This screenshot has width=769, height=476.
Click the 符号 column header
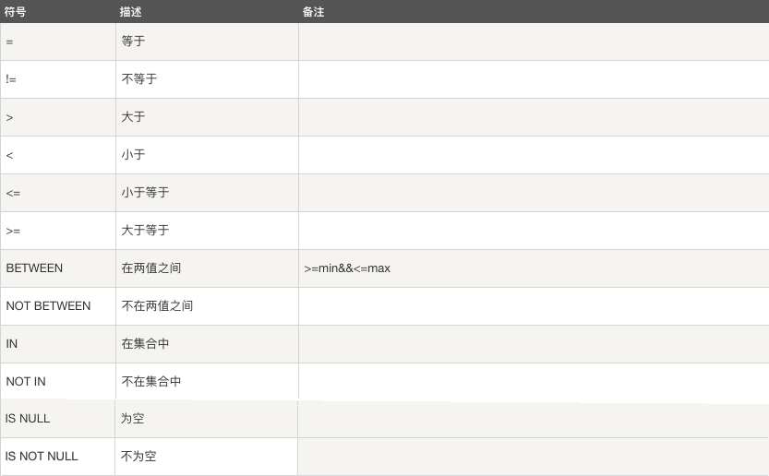[16, 12]
